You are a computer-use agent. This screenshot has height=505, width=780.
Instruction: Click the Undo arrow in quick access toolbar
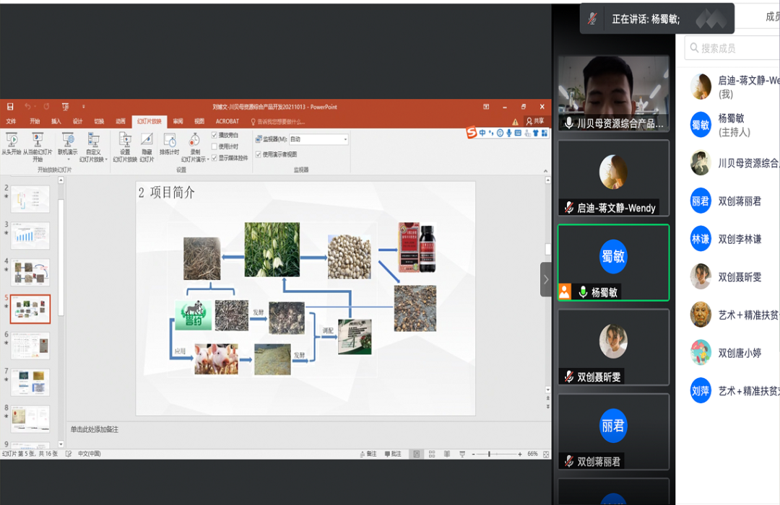point(28,106)
